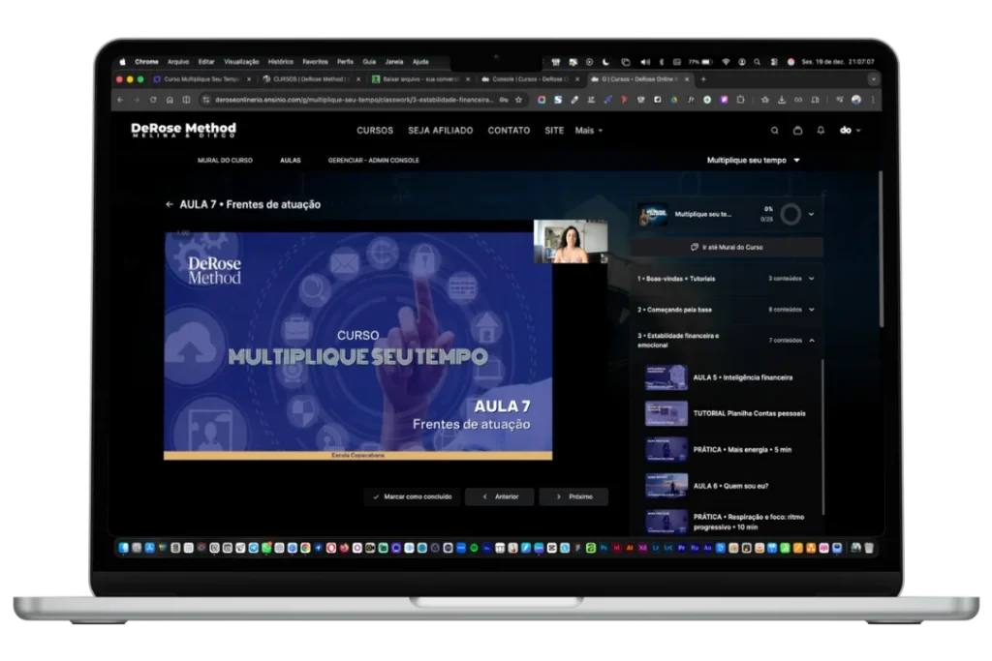Bookmark this page with the star icon

519,100
